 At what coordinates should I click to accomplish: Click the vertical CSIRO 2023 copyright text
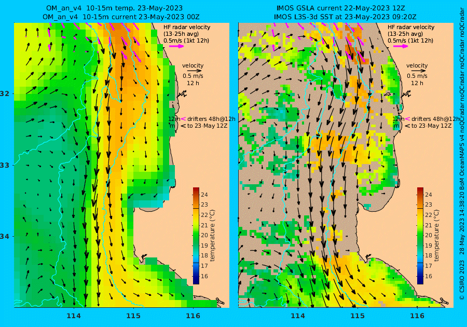tap(462, 280)
